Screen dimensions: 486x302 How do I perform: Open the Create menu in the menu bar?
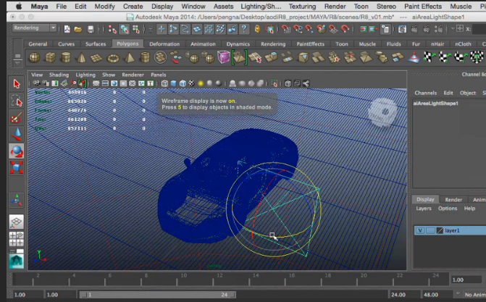[x=133, y=7]
